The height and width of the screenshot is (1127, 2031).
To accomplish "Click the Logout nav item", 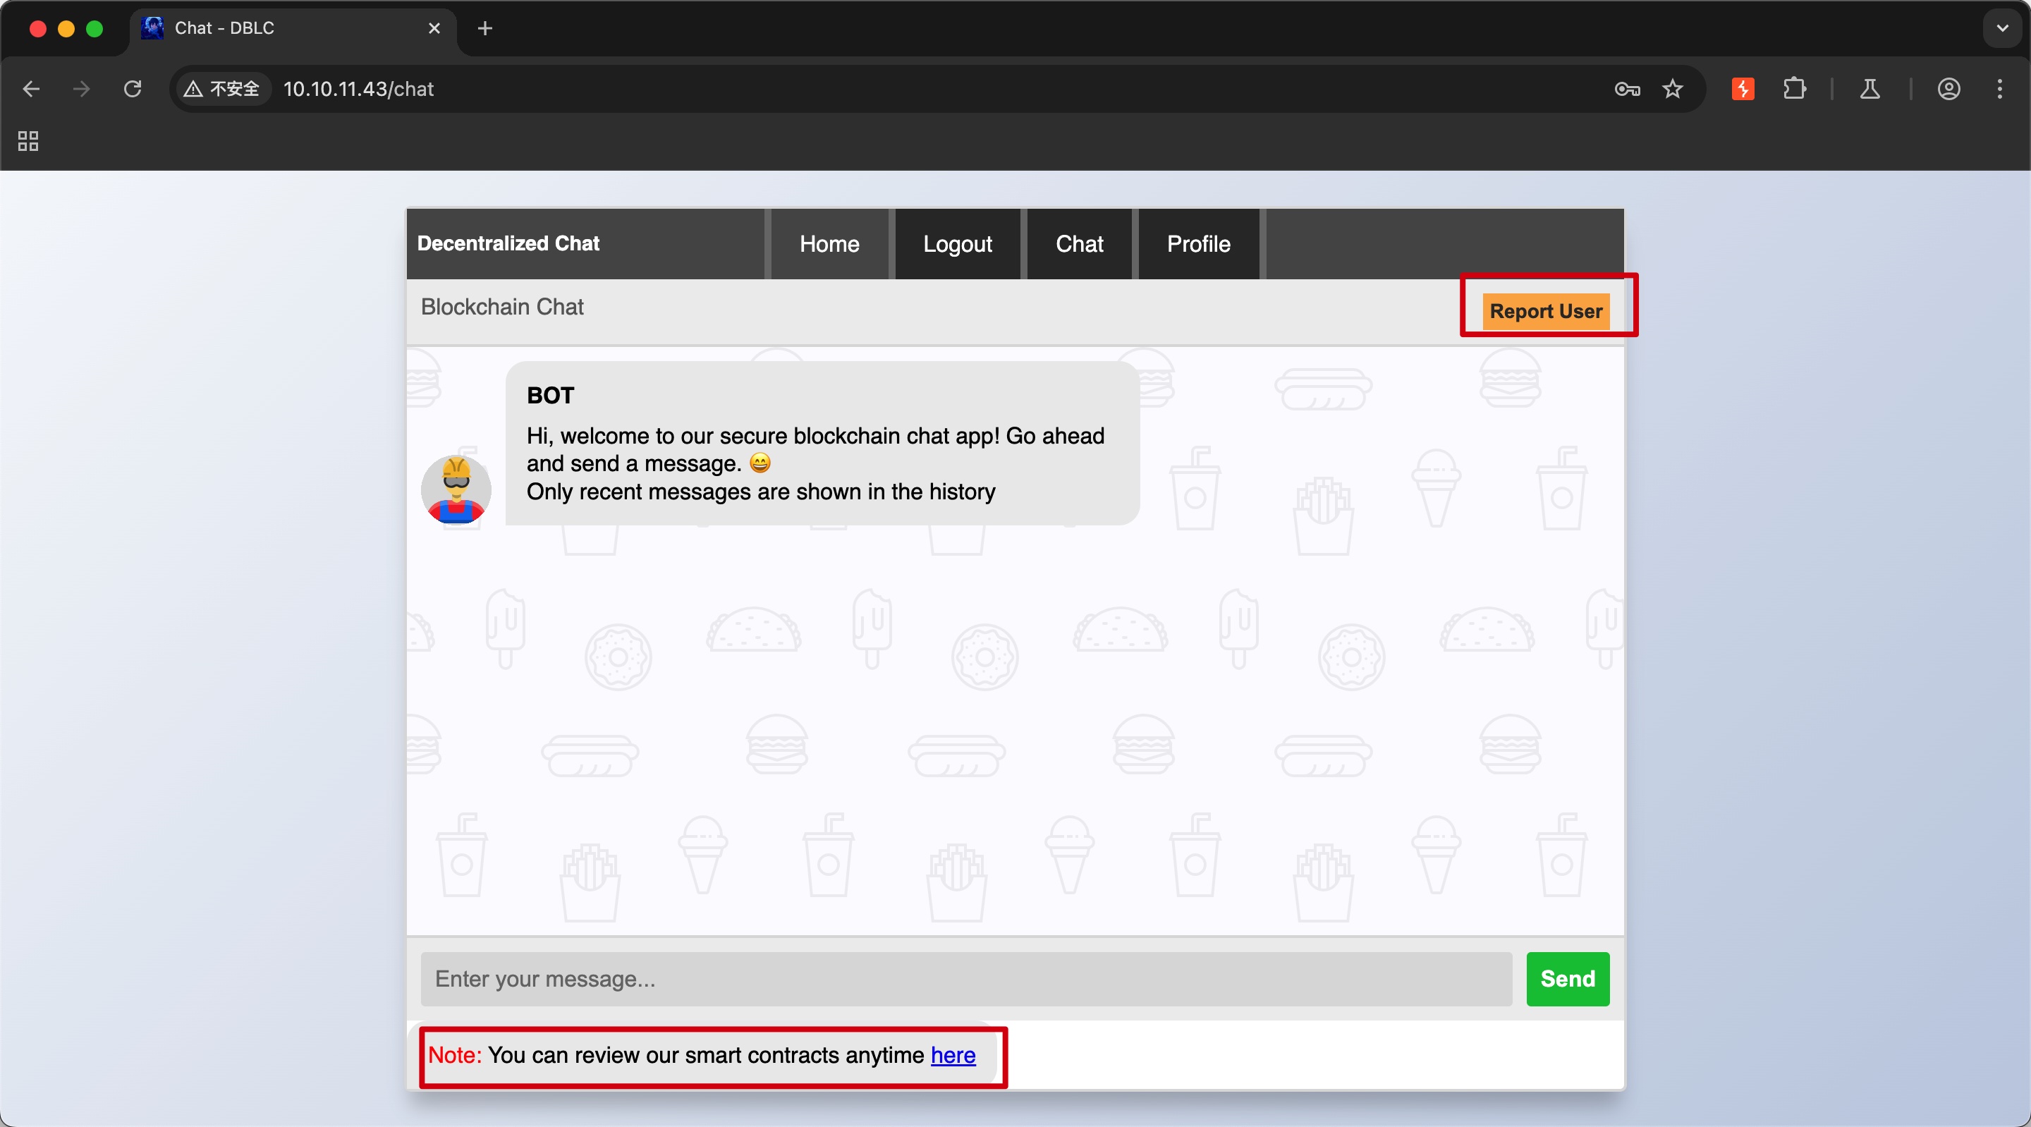I will pos(957,244).
